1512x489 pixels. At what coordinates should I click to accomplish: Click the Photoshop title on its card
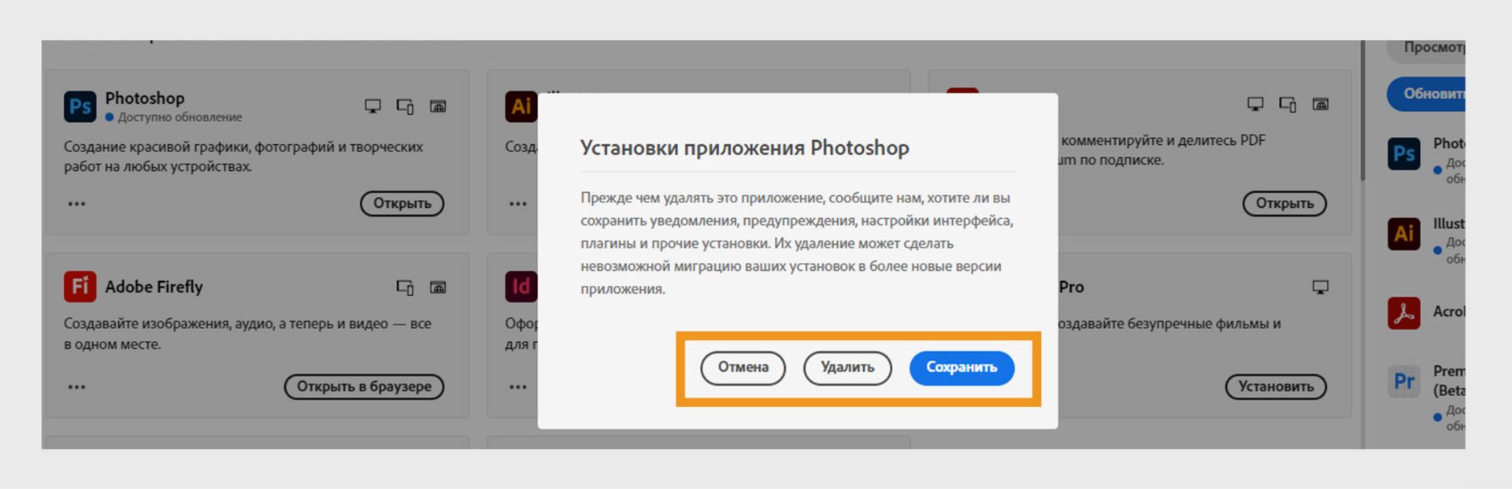point(145,98)
